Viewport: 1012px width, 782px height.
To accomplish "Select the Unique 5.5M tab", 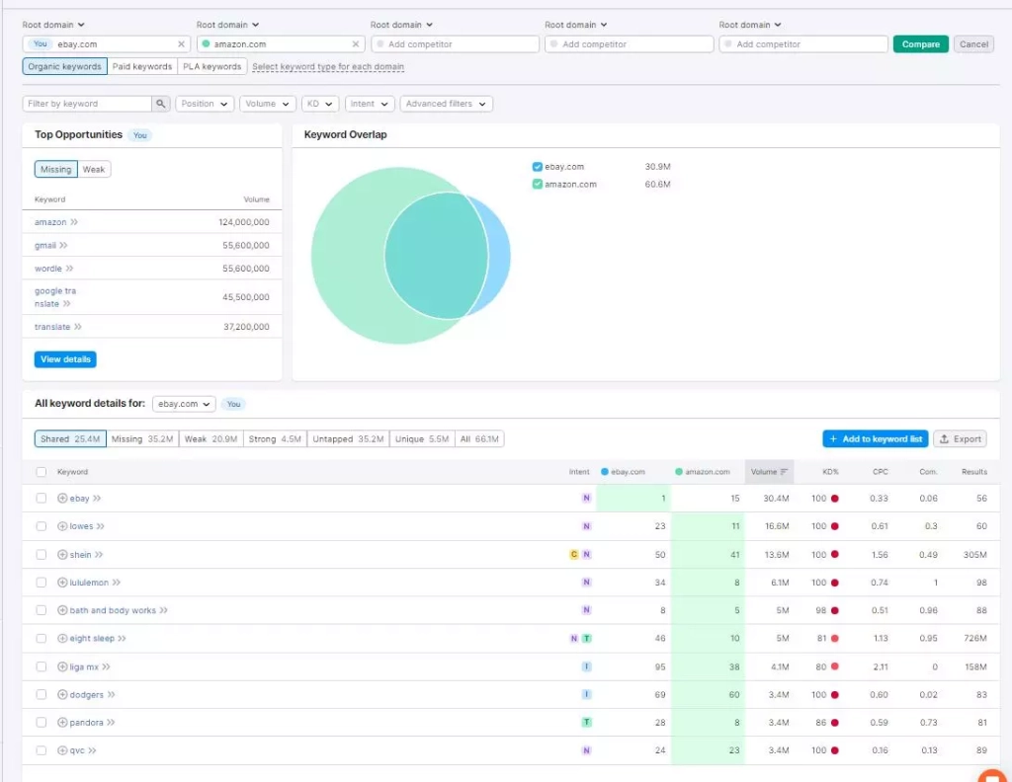I will point(421,439).
